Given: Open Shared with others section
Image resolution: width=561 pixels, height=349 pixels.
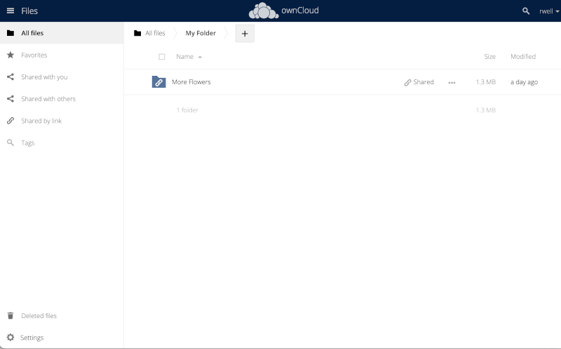Looking at the screenshot, I should 62,98.
